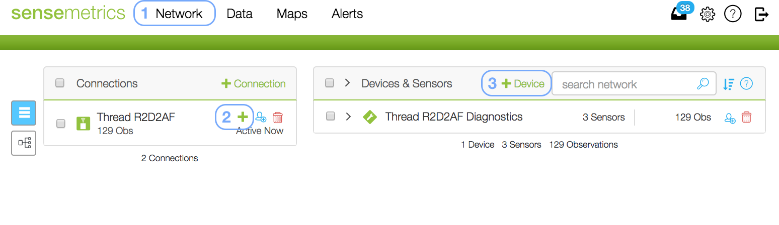
Task: Expand the Thread R2D2AF Diagnostics row
Action: click(x=348, y=117)
